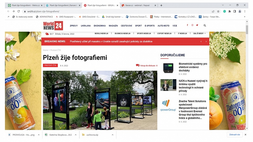The height and width of the screenshot is (142, 253).
Task: Show next breaking news headline
Action: click(206, 42)
